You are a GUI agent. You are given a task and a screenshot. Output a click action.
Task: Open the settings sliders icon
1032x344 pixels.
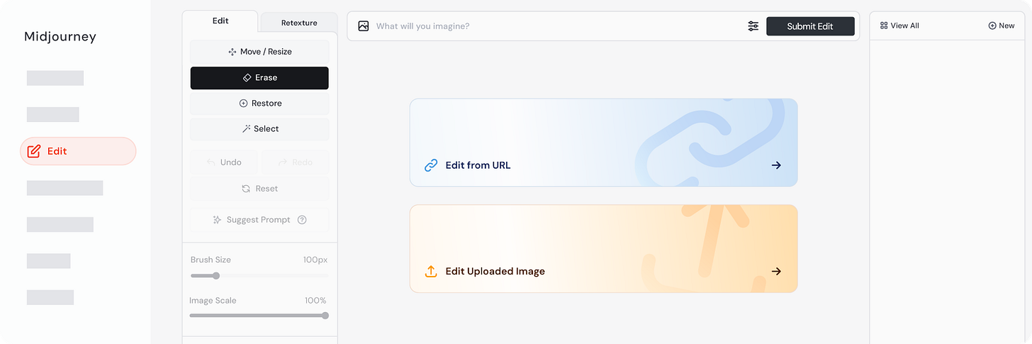[753, 26]
